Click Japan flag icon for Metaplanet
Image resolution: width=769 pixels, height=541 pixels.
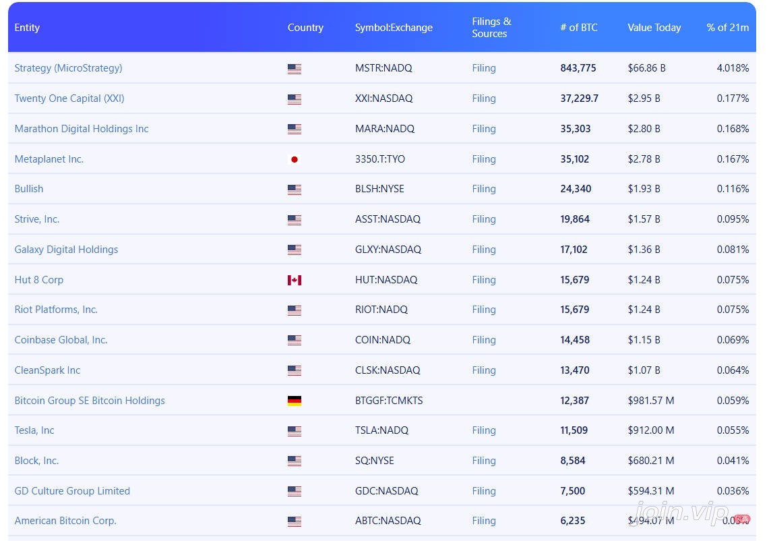pyautogui.click(x=295, y=160)
